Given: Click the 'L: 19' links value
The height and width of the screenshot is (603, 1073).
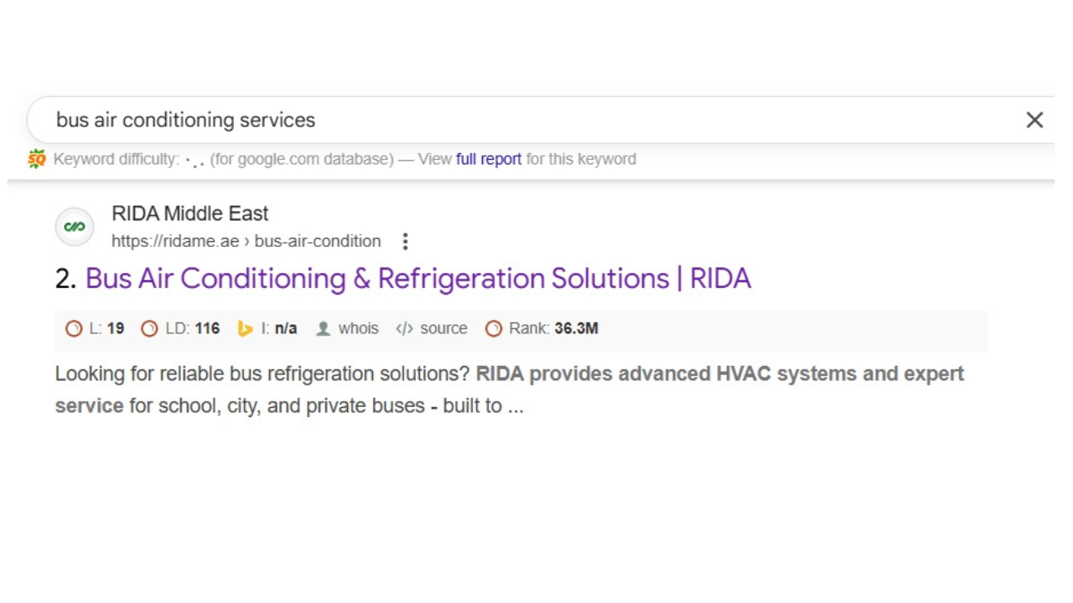Looking at the screenshot, I should tap(106, 328).
